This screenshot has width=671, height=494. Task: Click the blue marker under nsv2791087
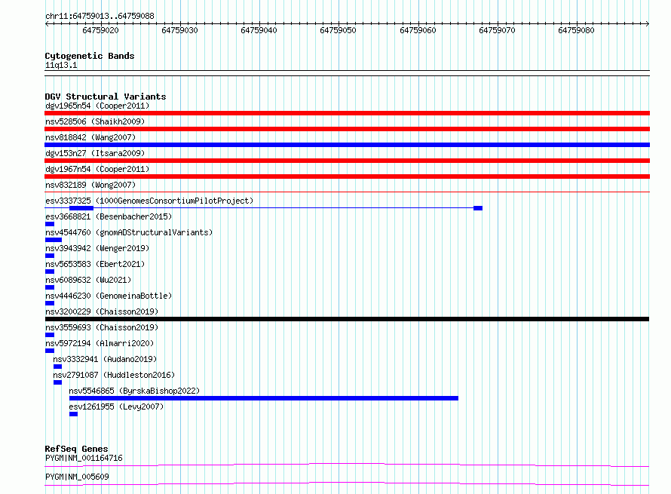(58, 382)
